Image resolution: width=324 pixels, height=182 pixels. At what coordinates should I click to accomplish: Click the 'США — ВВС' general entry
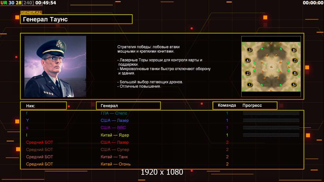point(113,128)
